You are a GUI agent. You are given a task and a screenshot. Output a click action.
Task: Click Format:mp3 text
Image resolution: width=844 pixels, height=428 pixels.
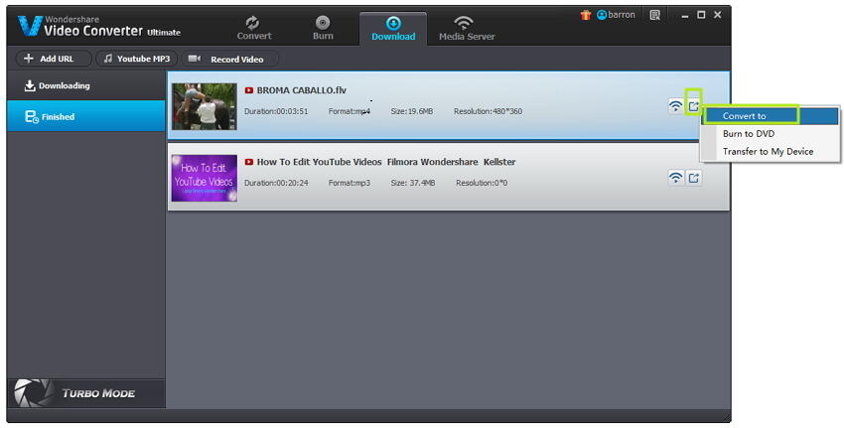(350, 183)
